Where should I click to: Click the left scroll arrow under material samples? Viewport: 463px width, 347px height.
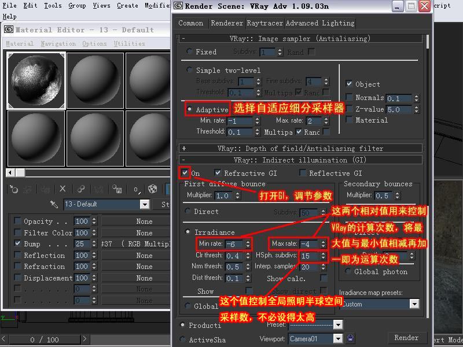(10, 172)
